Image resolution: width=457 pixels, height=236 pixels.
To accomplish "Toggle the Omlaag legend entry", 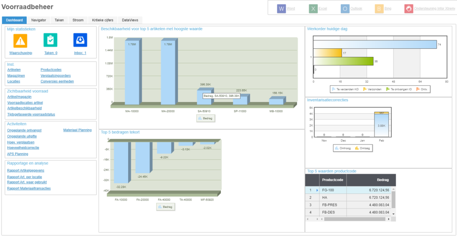I will tap(362, 148).
